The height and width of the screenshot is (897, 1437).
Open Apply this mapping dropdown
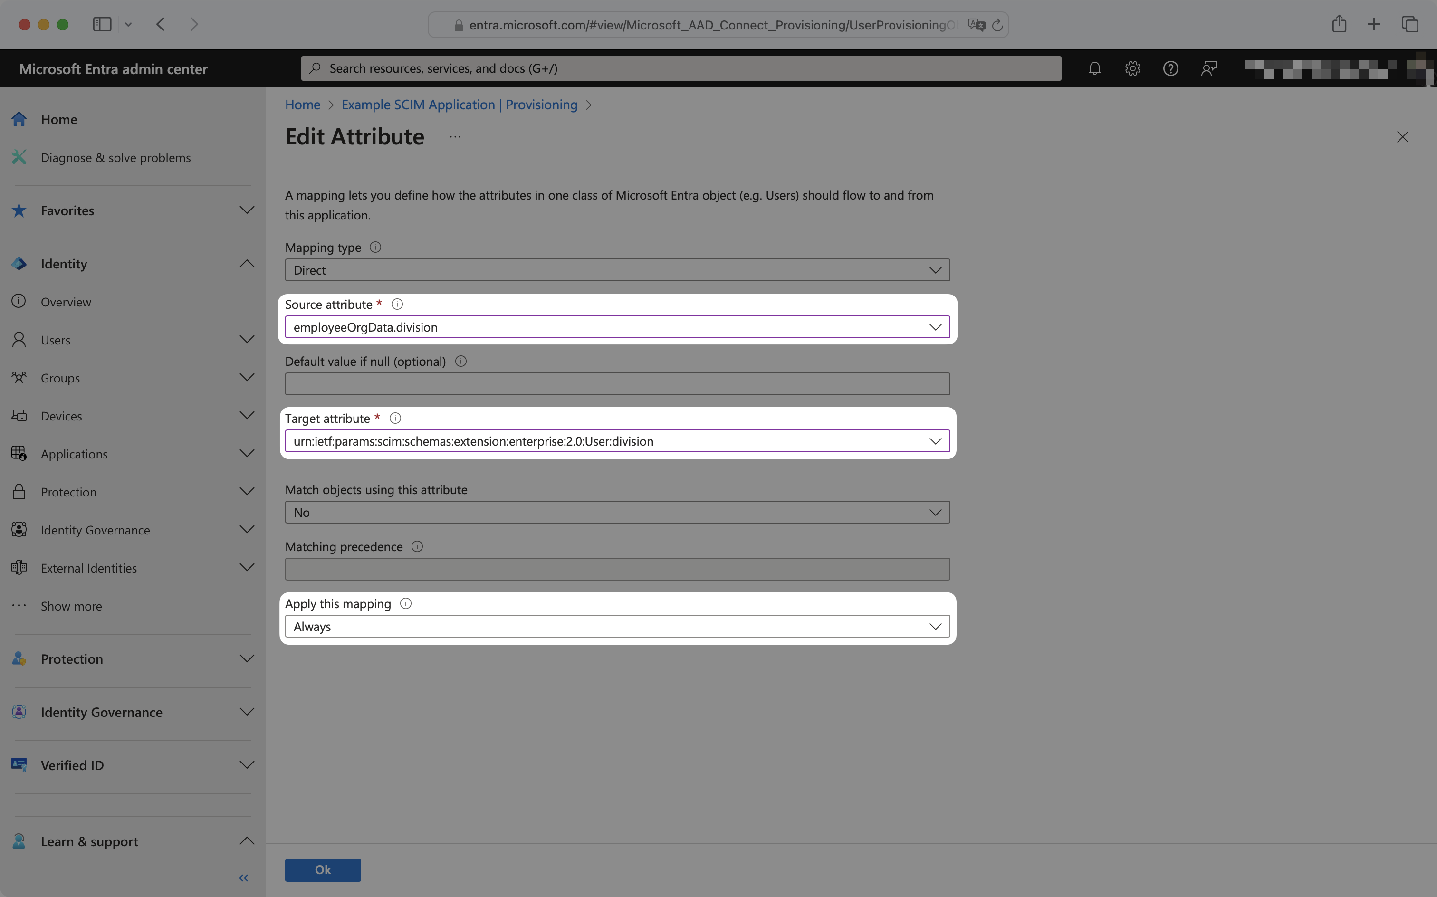(617, 627)
